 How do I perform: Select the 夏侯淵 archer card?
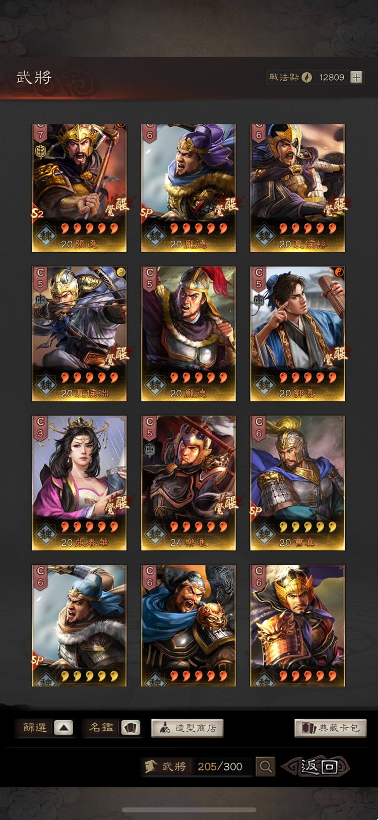(x=79, y=334)
